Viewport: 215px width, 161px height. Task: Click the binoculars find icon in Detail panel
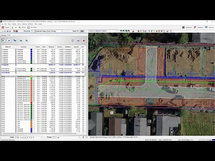[x=78, y=40]
